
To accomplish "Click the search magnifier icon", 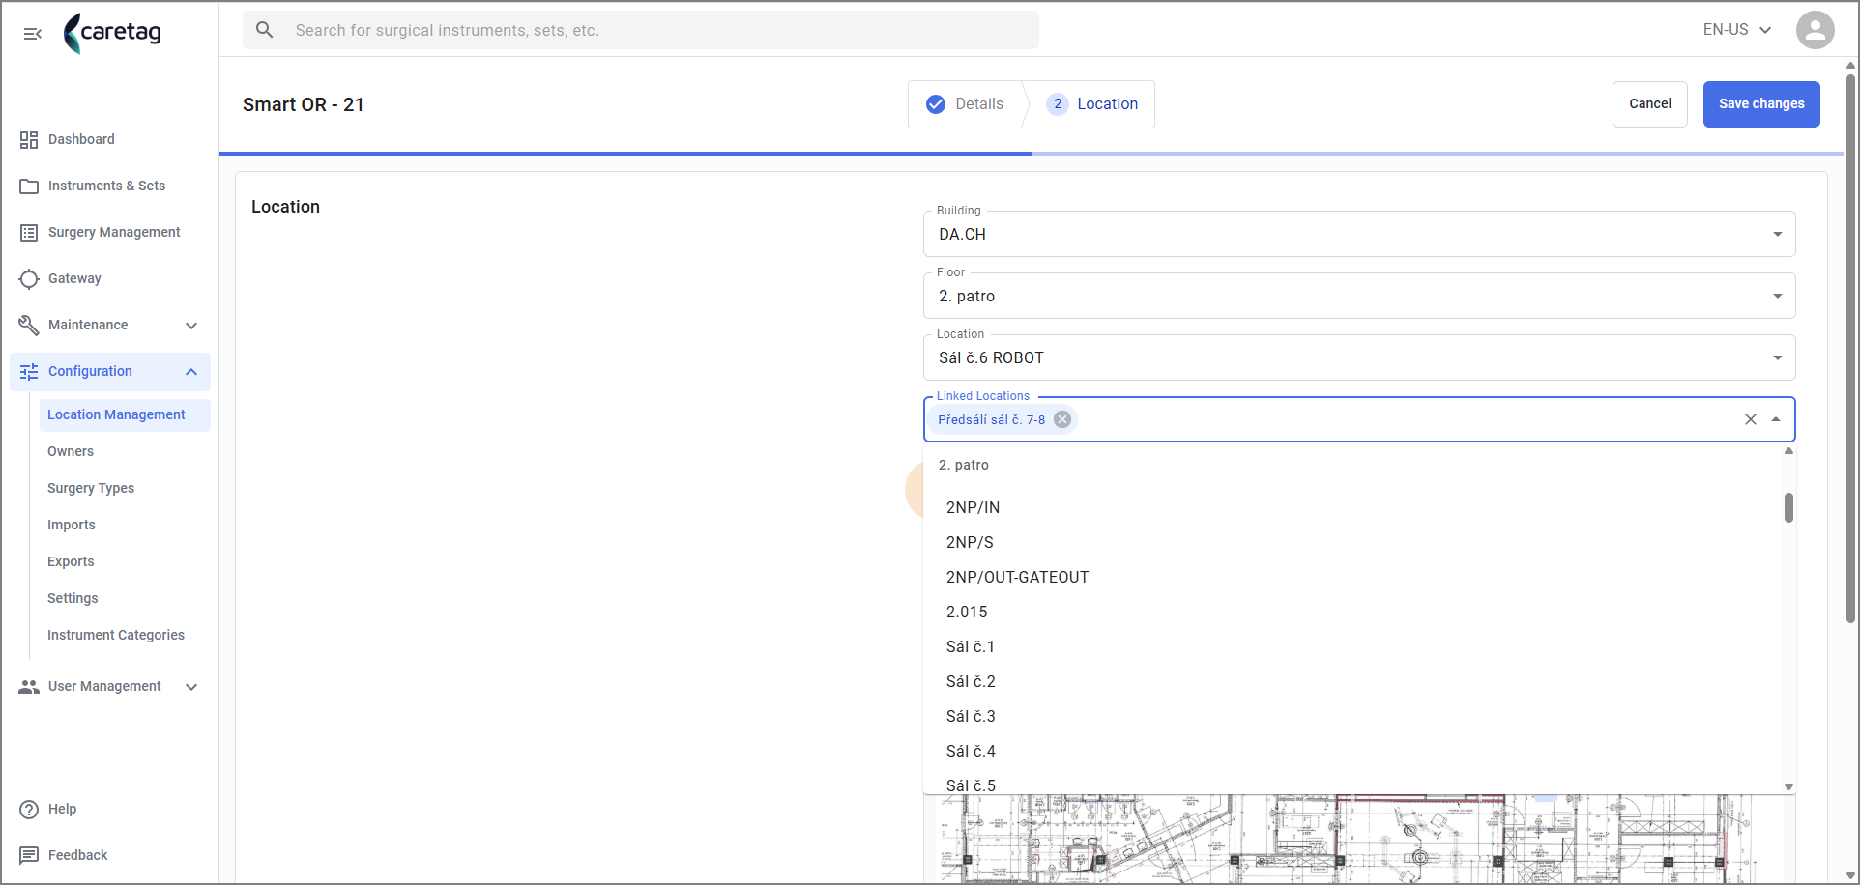I will 265,30.
